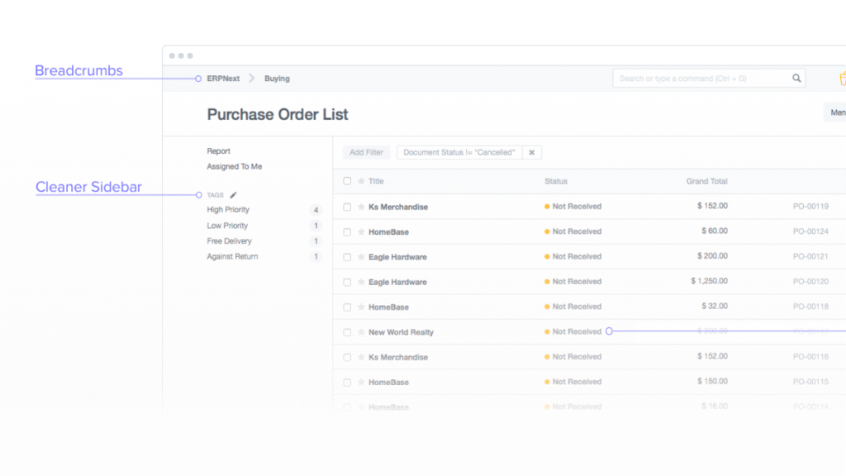Viewport: 846px width, 476px height.
Task: Star the HomeBase $32.00 row
Action: pyautogui.click(x=361, y=307)
